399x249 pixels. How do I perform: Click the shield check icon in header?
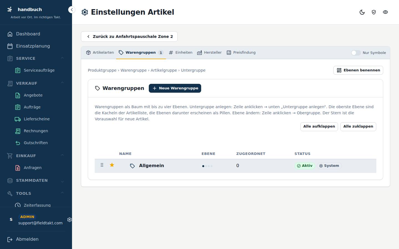374,12
